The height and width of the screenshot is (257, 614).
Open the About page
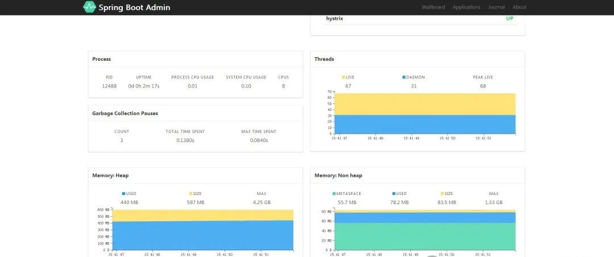pyautogui.click(x=519, y=7)
